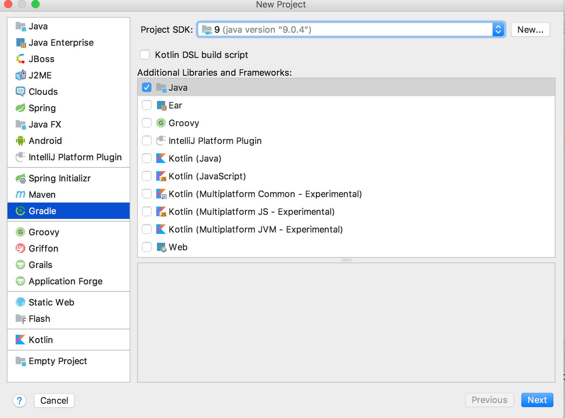Click the SDK folder icon in dropdown
The width and height of the screenshot is (565, 418).
(207, 30)
